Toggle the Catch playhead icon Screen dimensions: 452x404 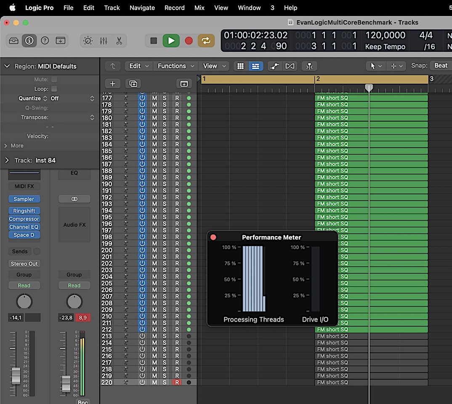pyautogui.click(x=309, y=66)
